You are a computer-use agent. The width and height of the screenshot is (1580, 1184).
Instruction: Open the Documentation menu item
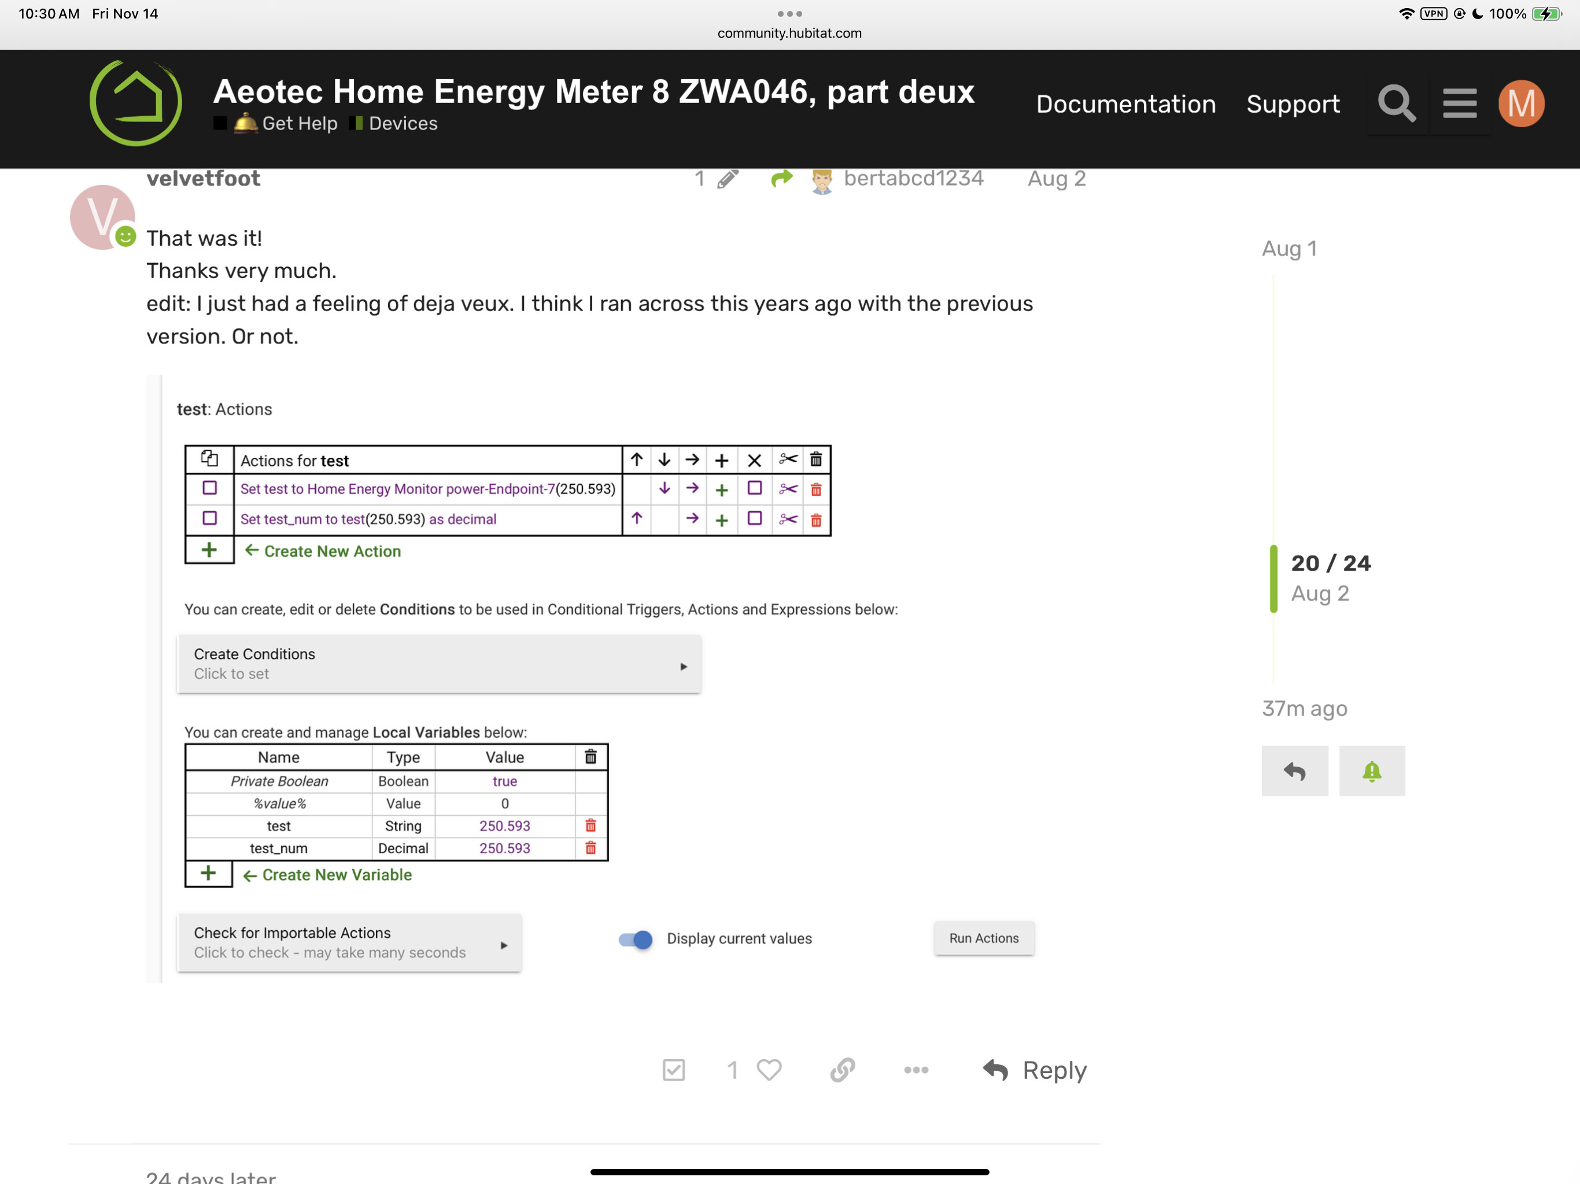[1125, 104]
